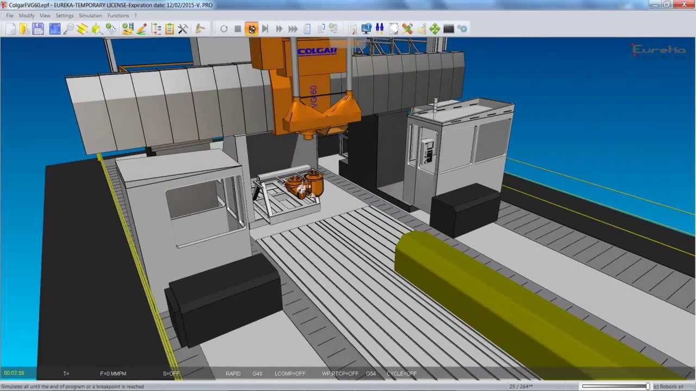
Task: Stop the simulation
Action: (x=238, y=29)
